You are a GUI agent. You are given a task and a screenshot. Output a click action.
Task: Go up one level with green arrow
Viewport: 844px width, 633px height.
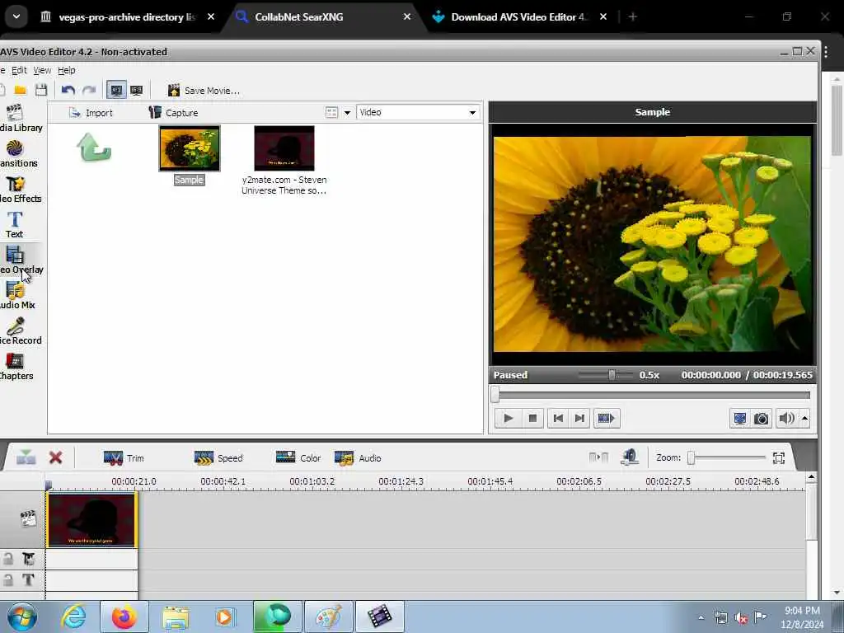94,148
